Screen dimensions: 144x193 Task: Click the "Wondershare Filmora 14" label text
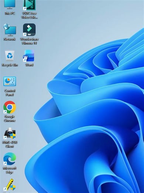click(x=29, y=41)
